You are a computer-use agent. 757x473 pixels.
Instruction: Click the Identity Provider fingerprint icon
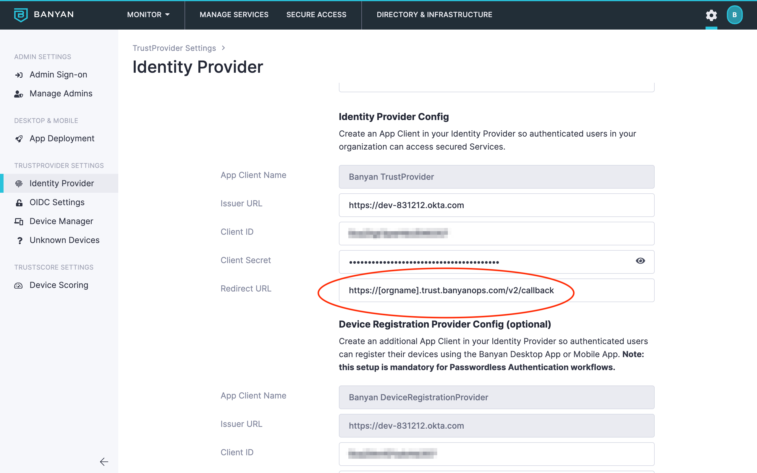point(19,184)
